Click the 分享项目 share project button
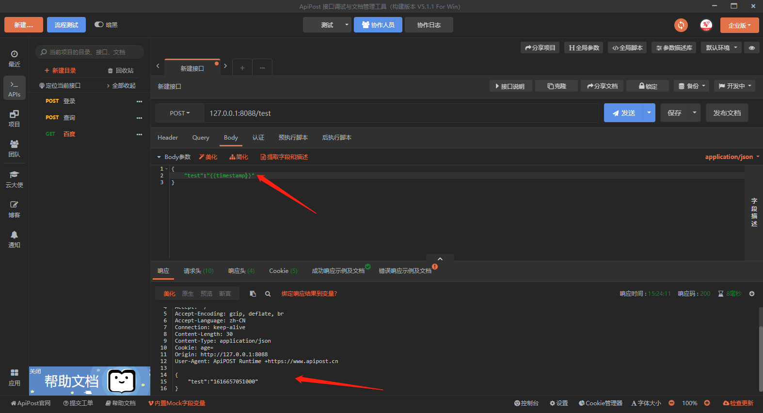Screen dimensions: 763x413 pyautogui.click(x=540, y=48)
